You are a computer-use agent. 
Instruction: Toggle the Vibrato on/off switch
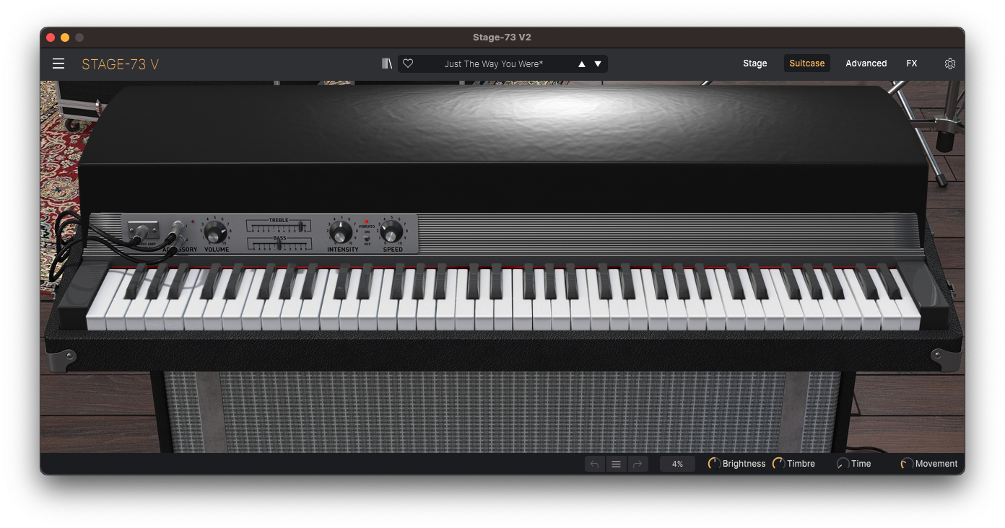click(367, 238)
